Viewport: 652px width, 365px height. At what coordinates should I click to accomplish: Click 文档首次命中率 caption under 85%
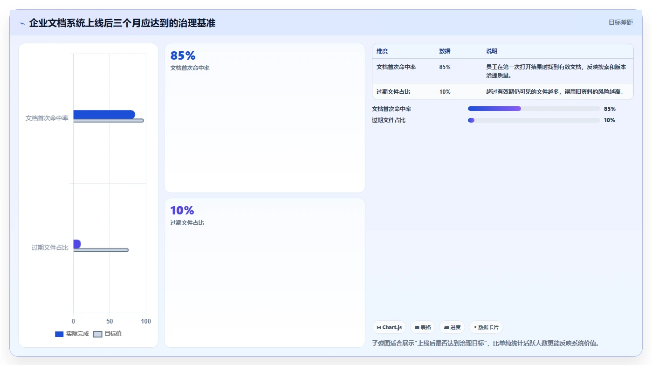[x=190, y=68]
